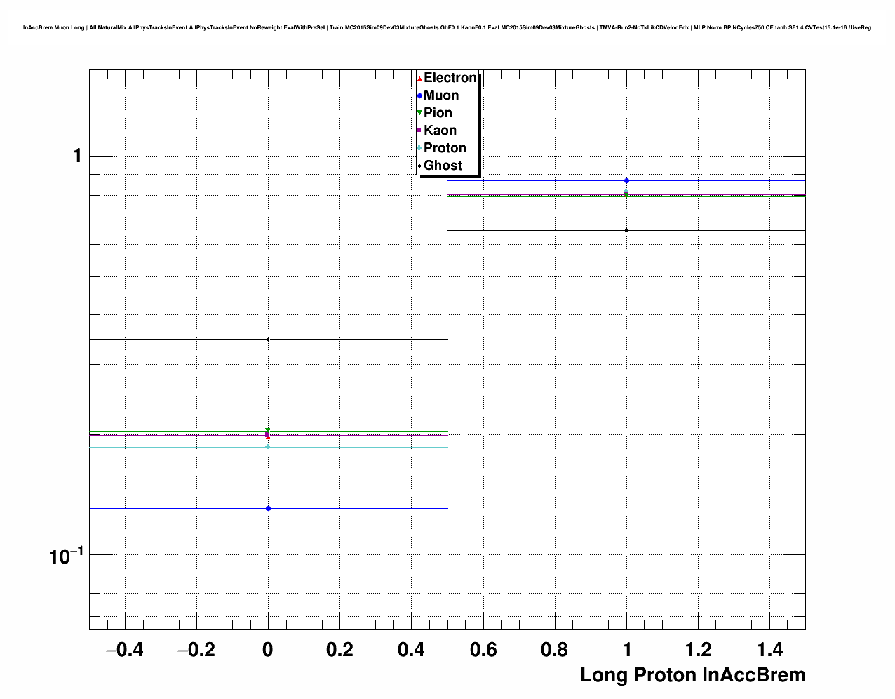Select the Electron legend label

pyautogui.click(x=450, y=78)
